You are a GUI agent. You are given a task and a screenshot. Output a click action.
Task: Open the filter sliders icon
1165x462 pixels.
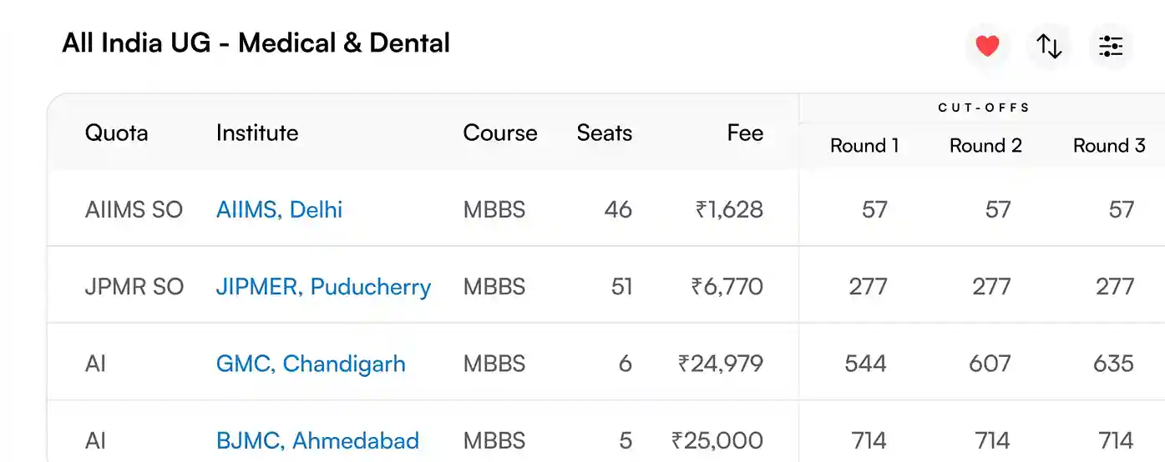[1111, 46]
